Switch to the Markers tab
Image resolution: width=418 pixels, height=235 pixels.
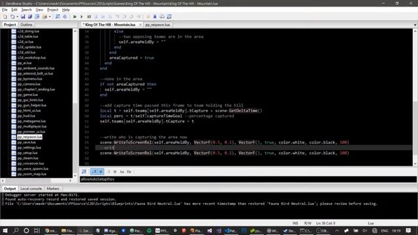pyautogui.click(x=53, y=189)
